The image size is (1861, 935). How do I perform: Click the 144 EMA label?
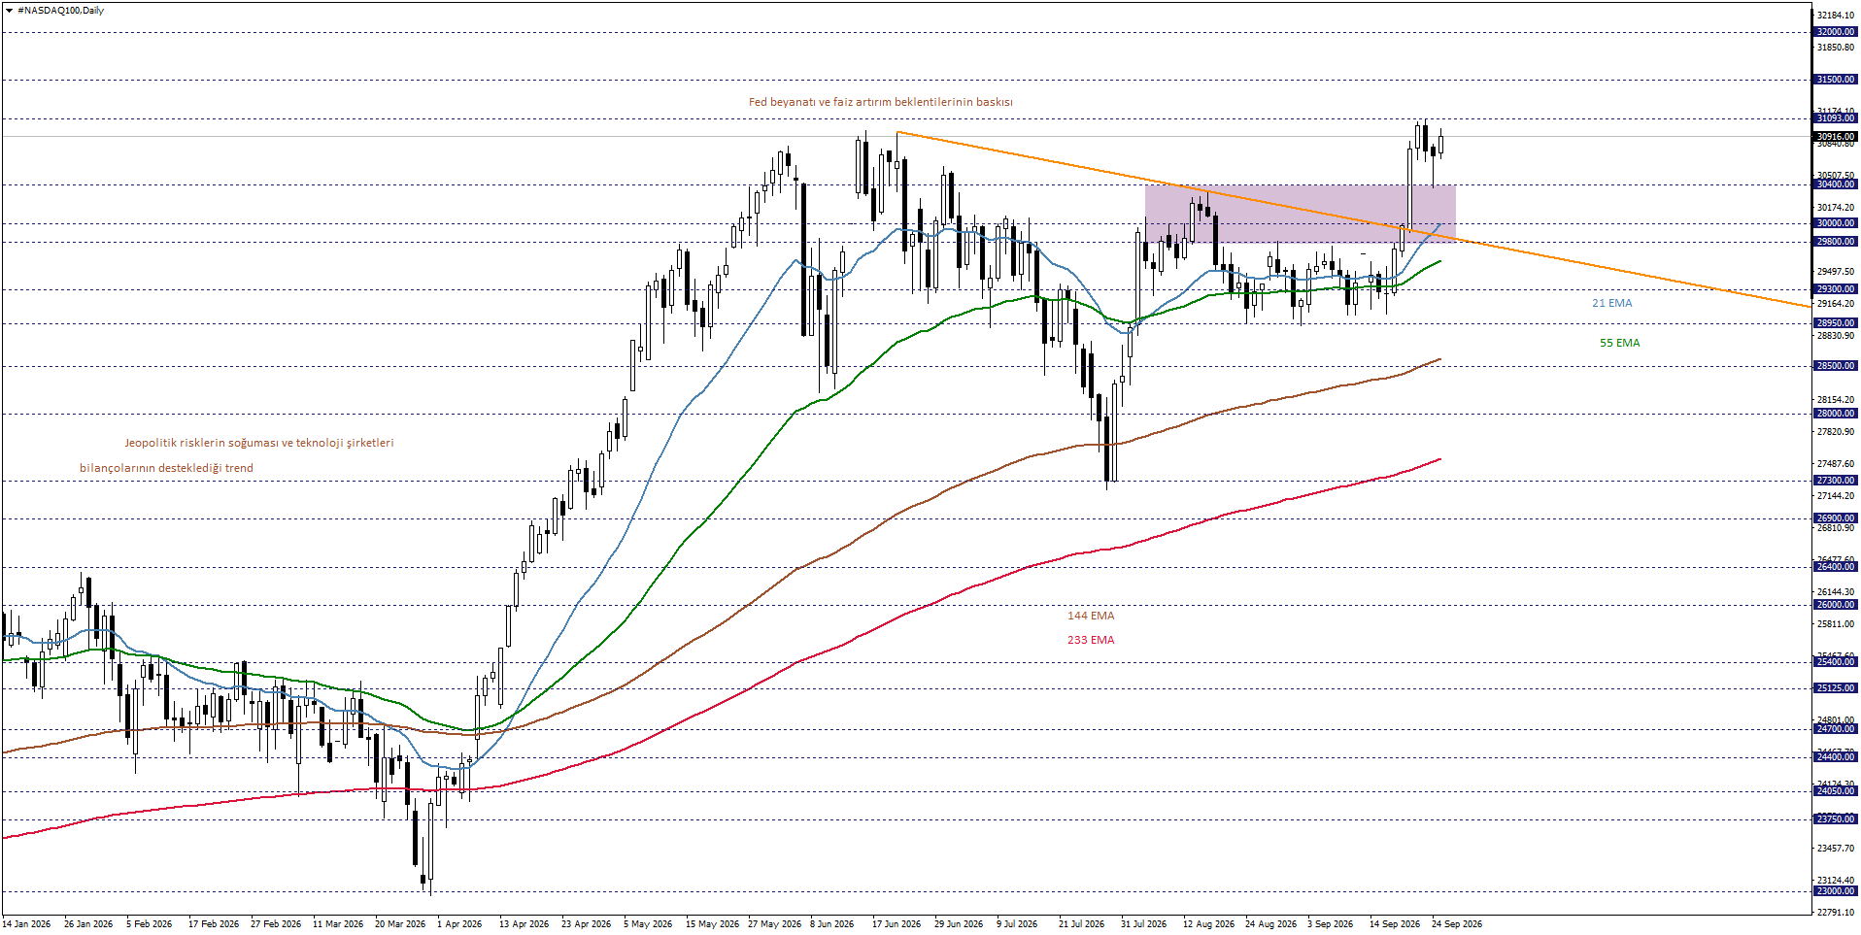pyautogui.click(x=1091, y=616)
